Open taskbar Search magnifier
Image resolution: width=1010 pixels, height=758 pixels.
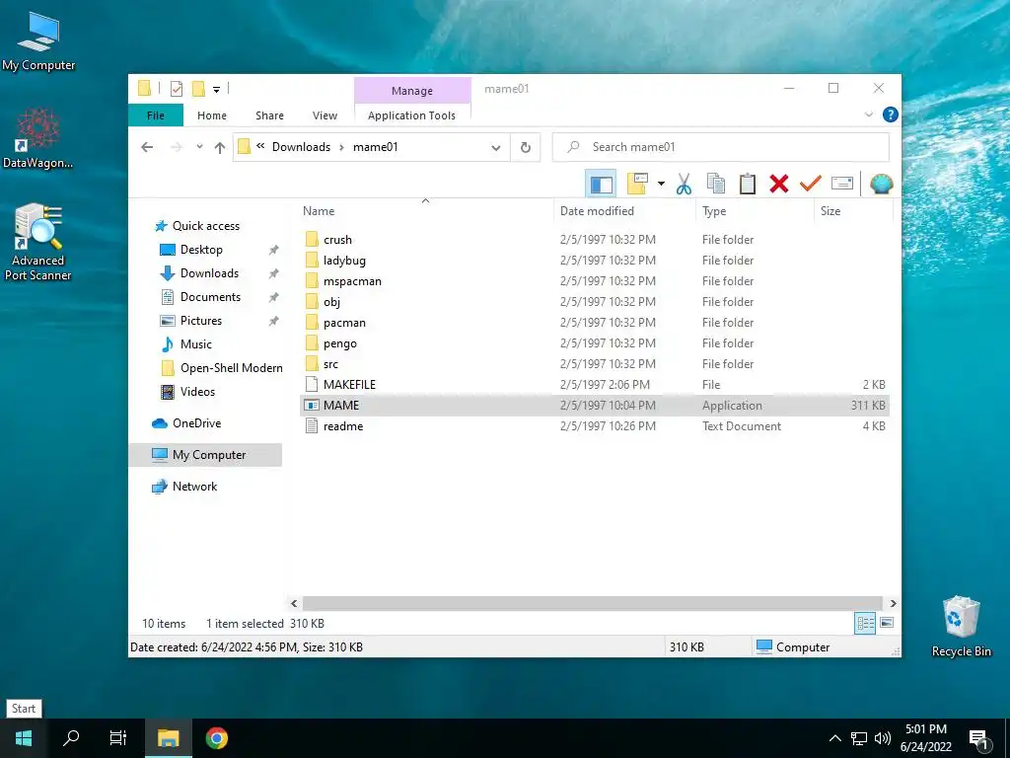(71, 738)
